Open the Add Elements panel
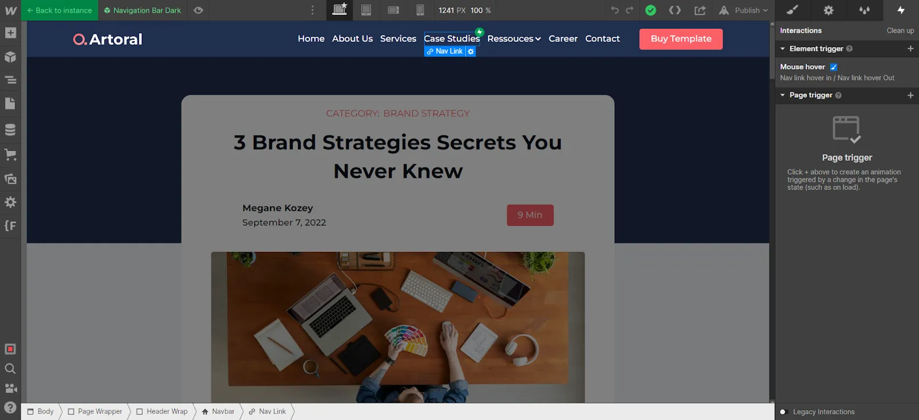 (10, 33)
